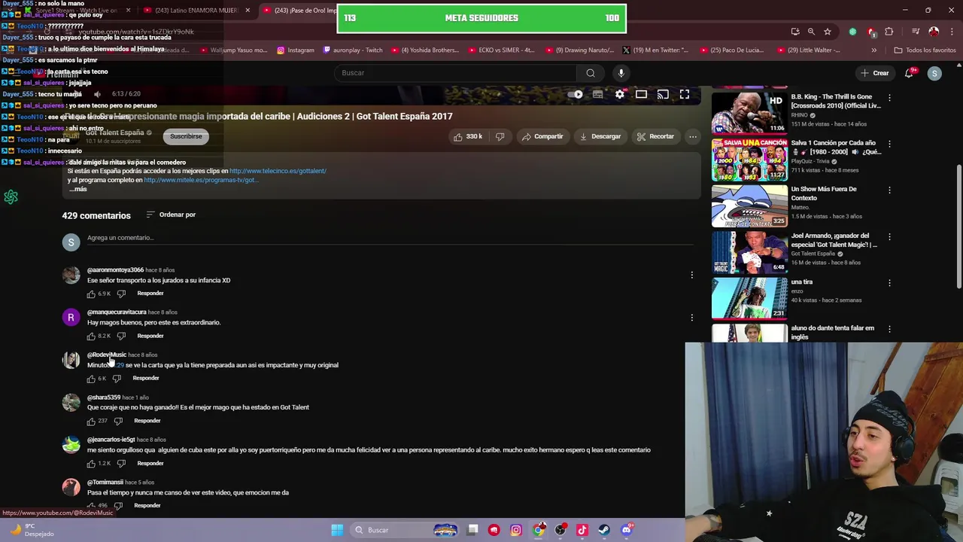
Task: Click the YouTube search magnifier button
Action: pos(591,73)
